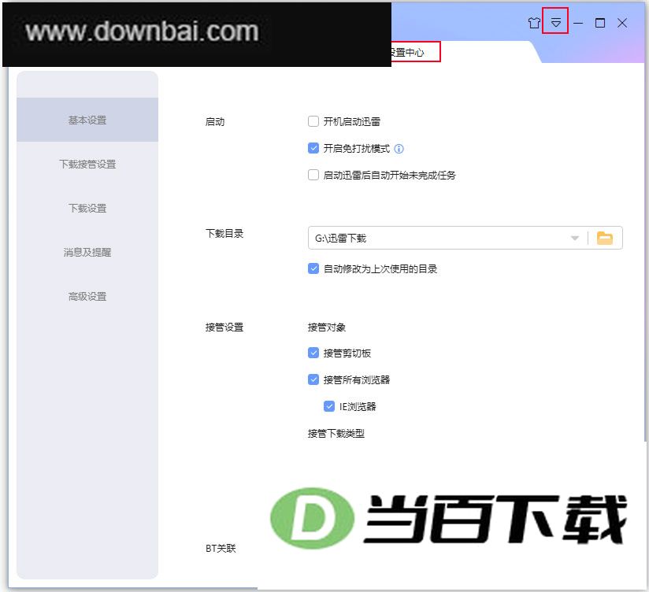Maximize the Xunlei settings window
The width and height of the screenshot is (649, 592).
599,23
